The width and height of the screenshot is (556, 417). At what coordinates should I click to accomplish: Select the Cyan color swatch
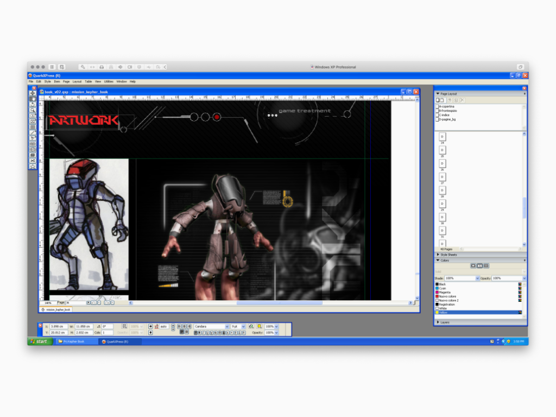tap(437, 288)
